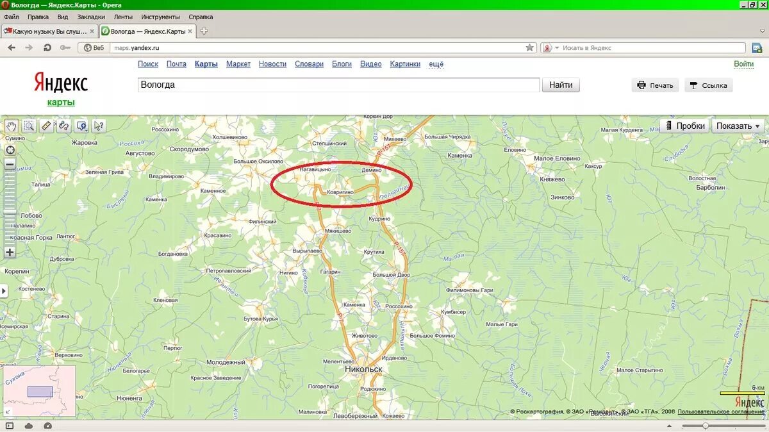Toggle the Пробки traffic button
This screenshot has width=769, height=432.
(684, 126)
